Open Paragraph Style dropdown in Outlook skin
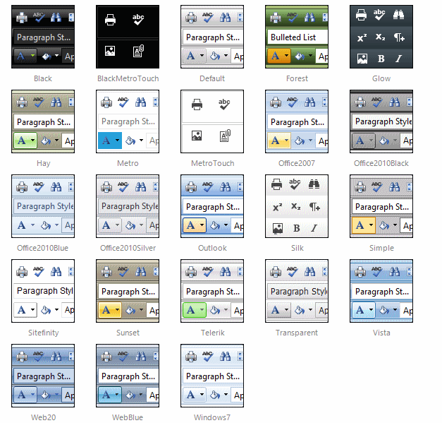 tap(213, 207)
